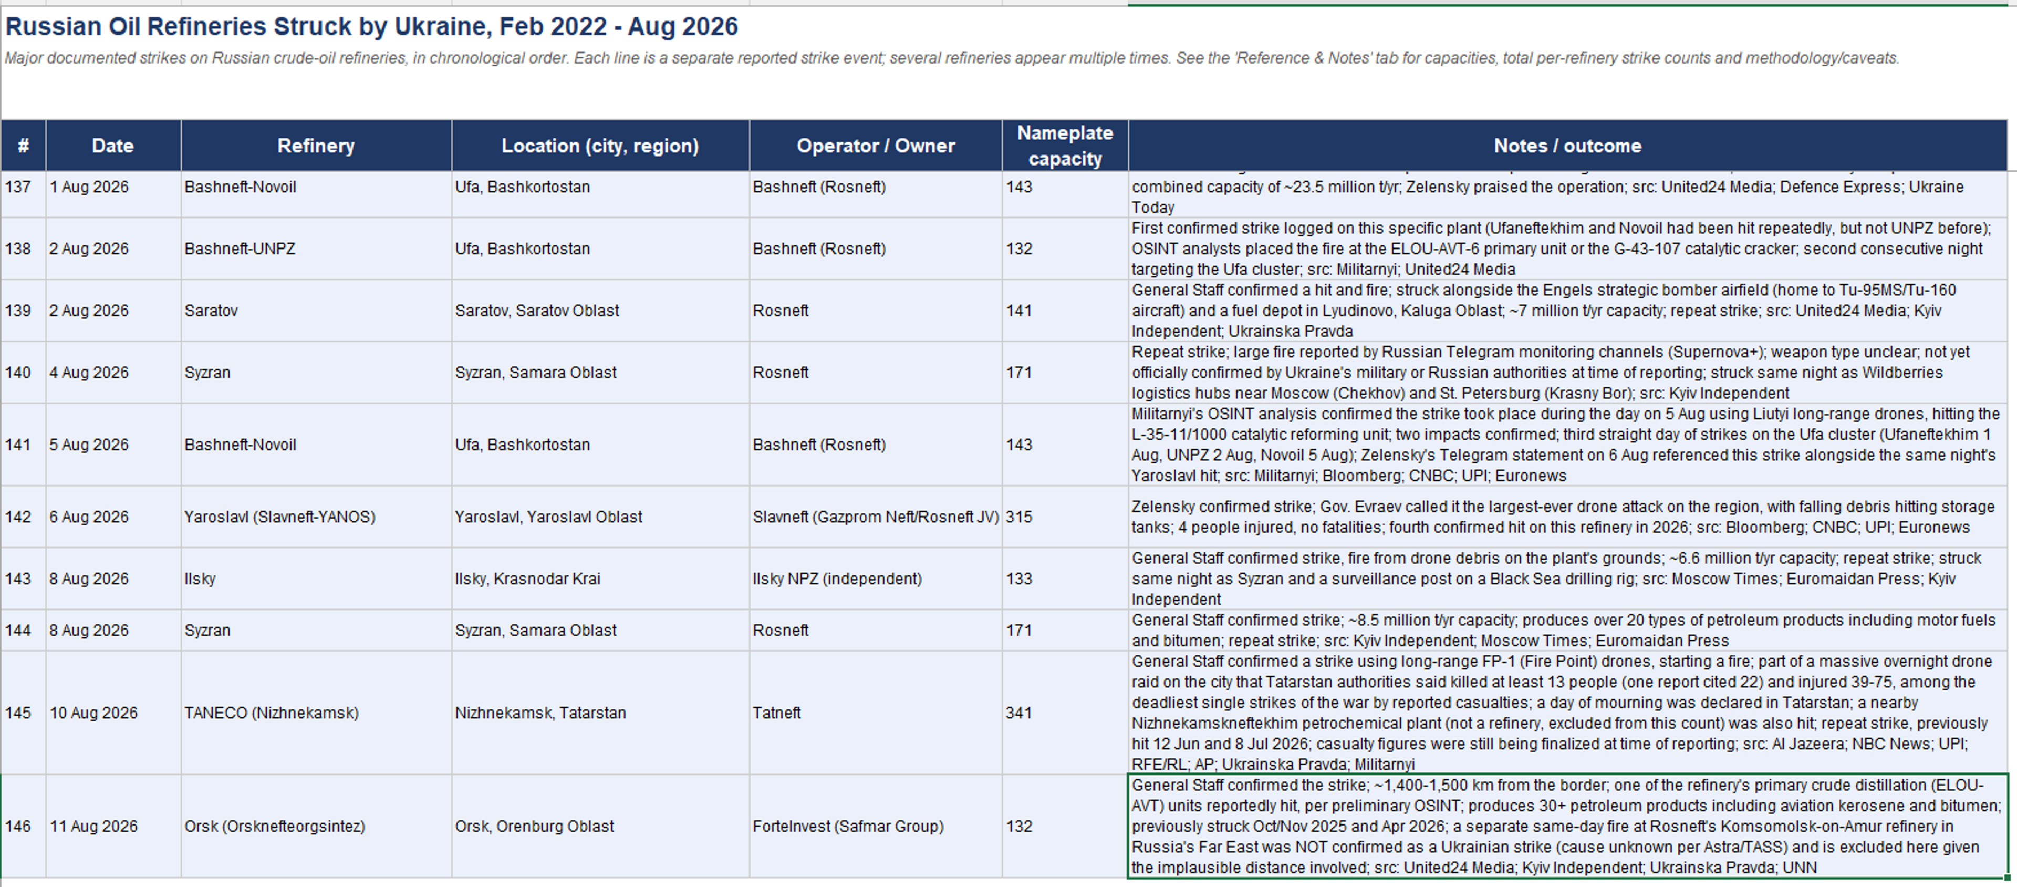Select the date cell '6 Aug 2026'
Image resolution: width=2017 pixels, height=887 pixels.
coord(113,517)
